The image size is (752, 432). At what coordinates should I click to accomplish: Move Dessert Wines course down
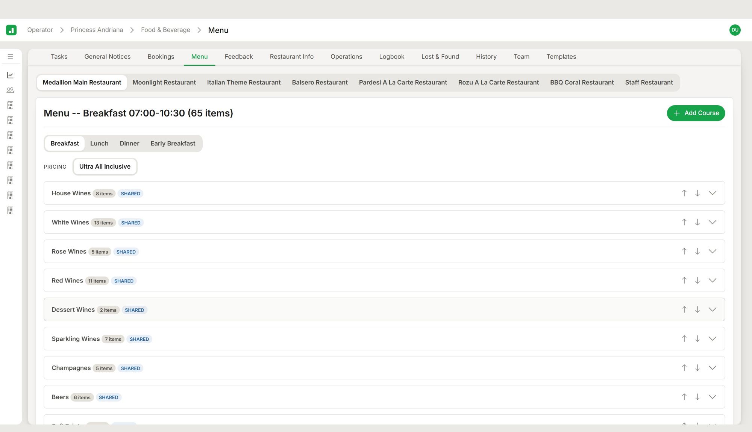[x=697, y=310]
